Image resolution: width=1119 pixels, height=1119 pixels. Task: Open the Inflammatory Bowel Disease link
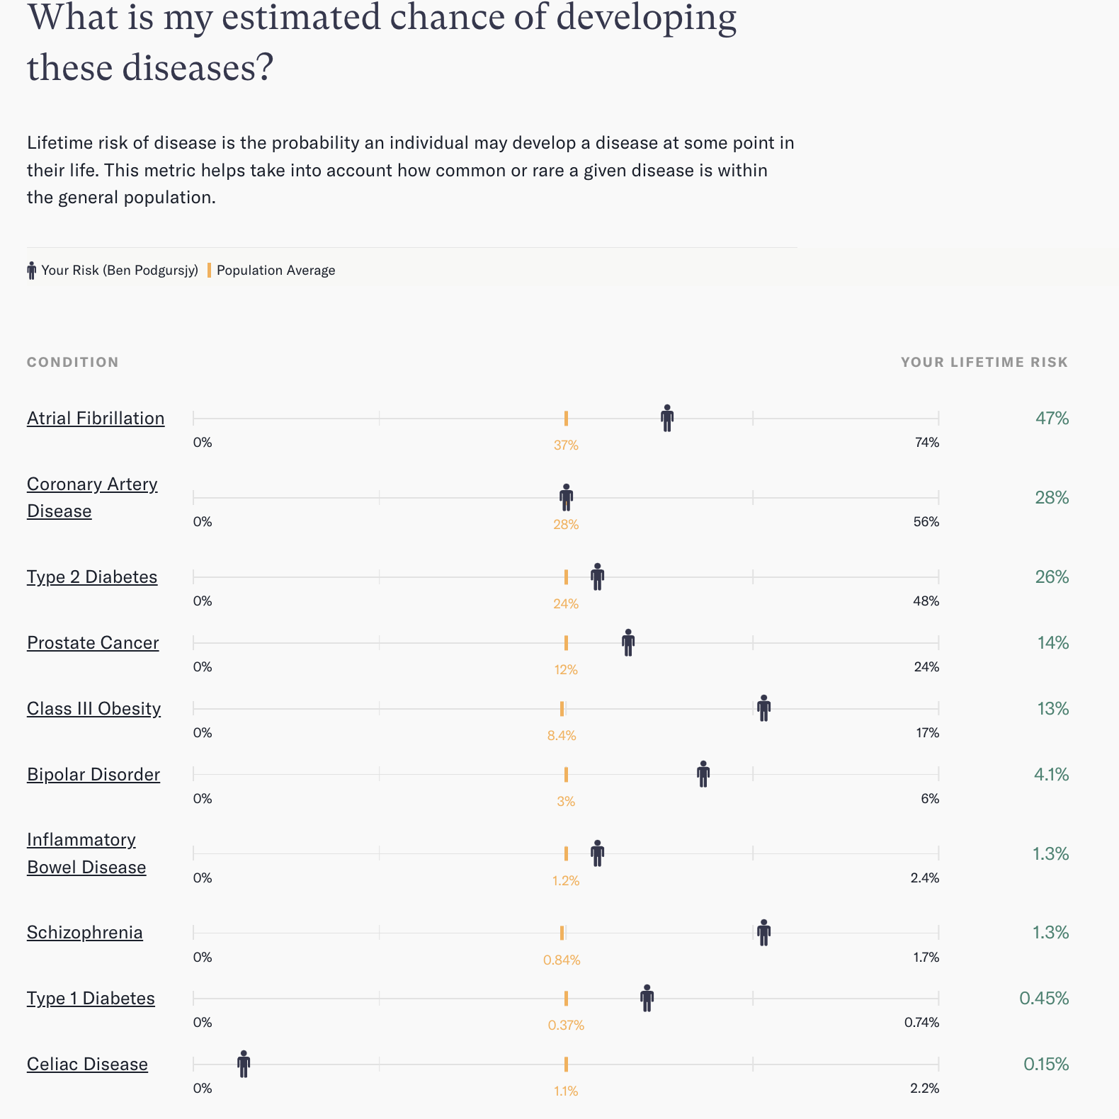86,853
